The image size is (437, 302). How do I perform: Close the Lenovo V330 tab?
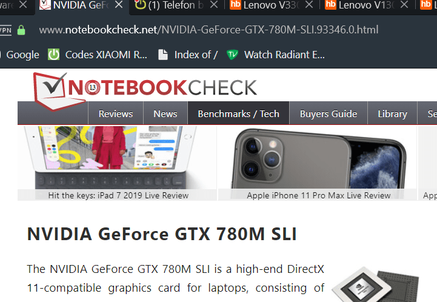(x=309, y=5)
